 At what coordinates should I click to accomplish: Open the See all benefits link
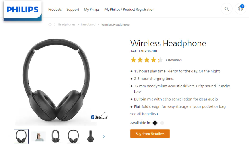click(144, 114)
